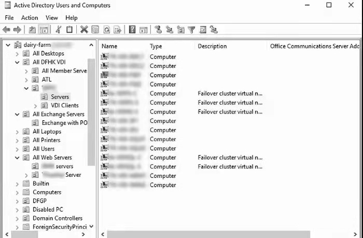The height and width of the screenshot is (238, 363).
Task: Sort list by Name column header
Action: point(109,46)
